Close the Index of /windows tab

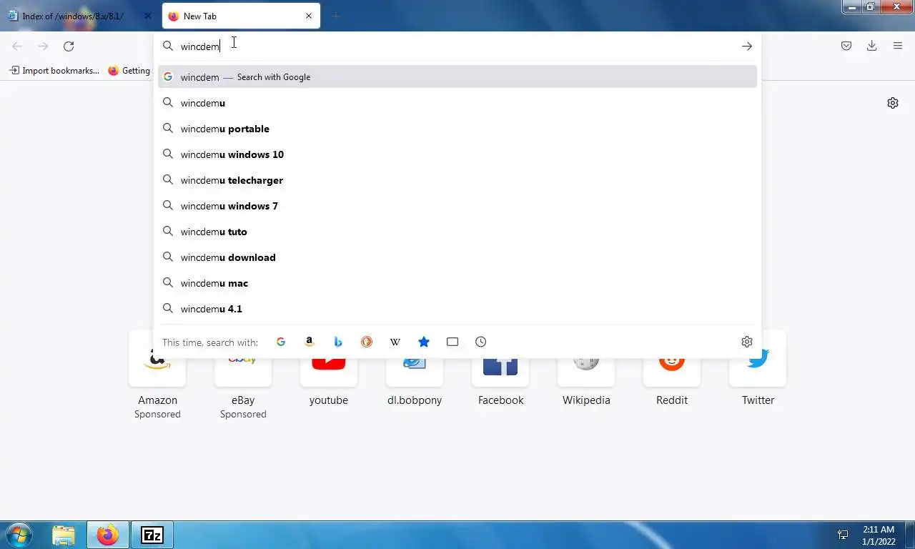(148, 16)
